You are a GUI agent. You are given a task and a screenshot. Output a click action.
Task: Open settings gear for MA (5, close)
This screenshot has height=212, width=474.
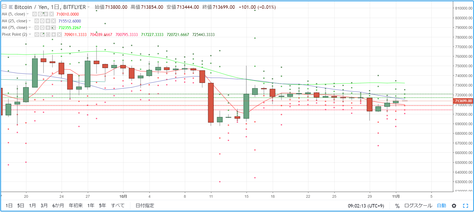[x=40, y=14]
